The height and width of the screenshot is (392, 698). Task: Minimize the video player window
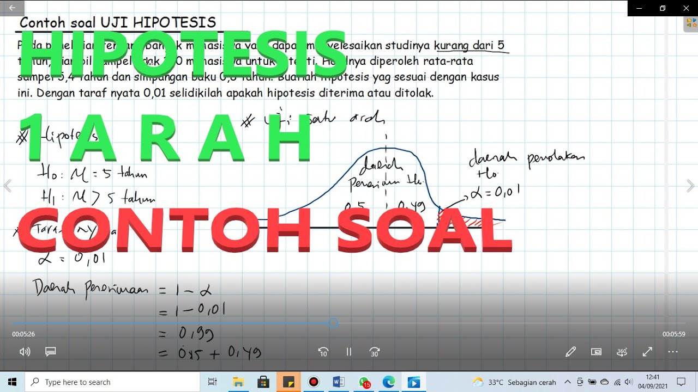(639, 8)
